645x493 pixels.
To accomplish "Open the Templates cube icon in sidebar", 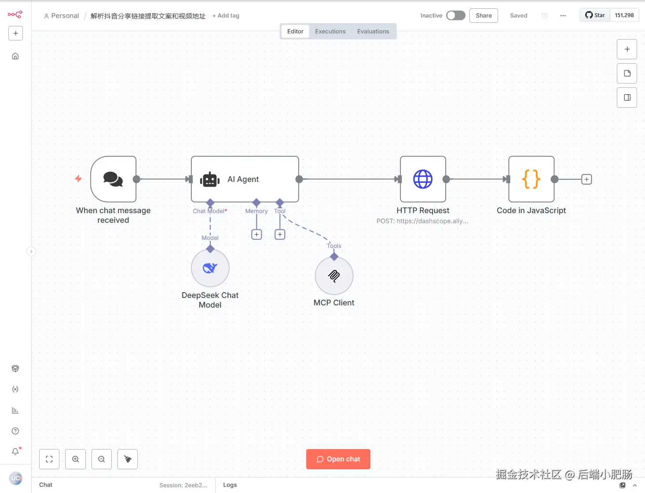I will click(15, 369).
